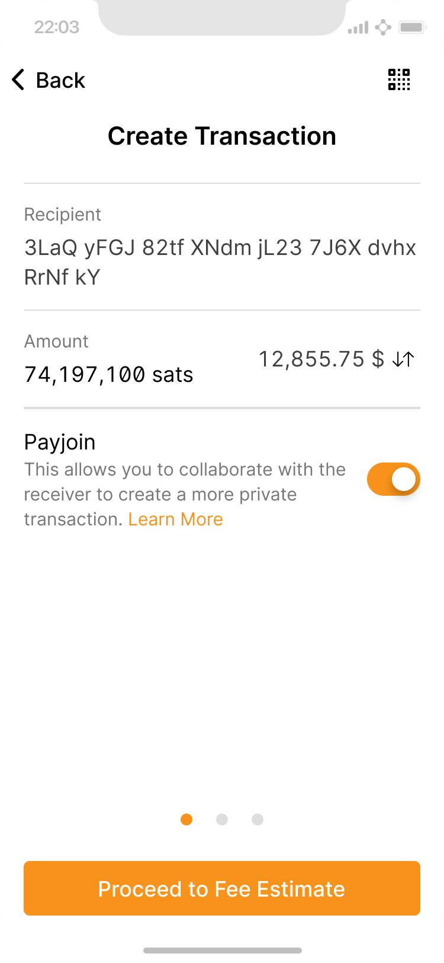Open the QR code scanner
The height and width of the screenshot is (963, 444).
(x=399, y=79)
